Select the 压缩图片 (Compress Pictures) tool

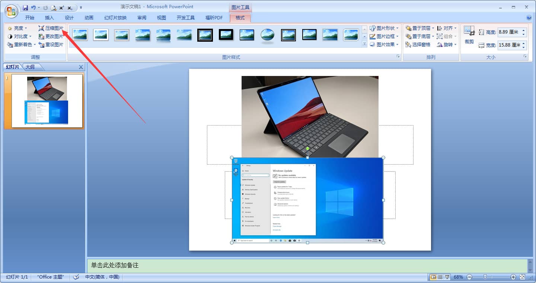(51, 28)
